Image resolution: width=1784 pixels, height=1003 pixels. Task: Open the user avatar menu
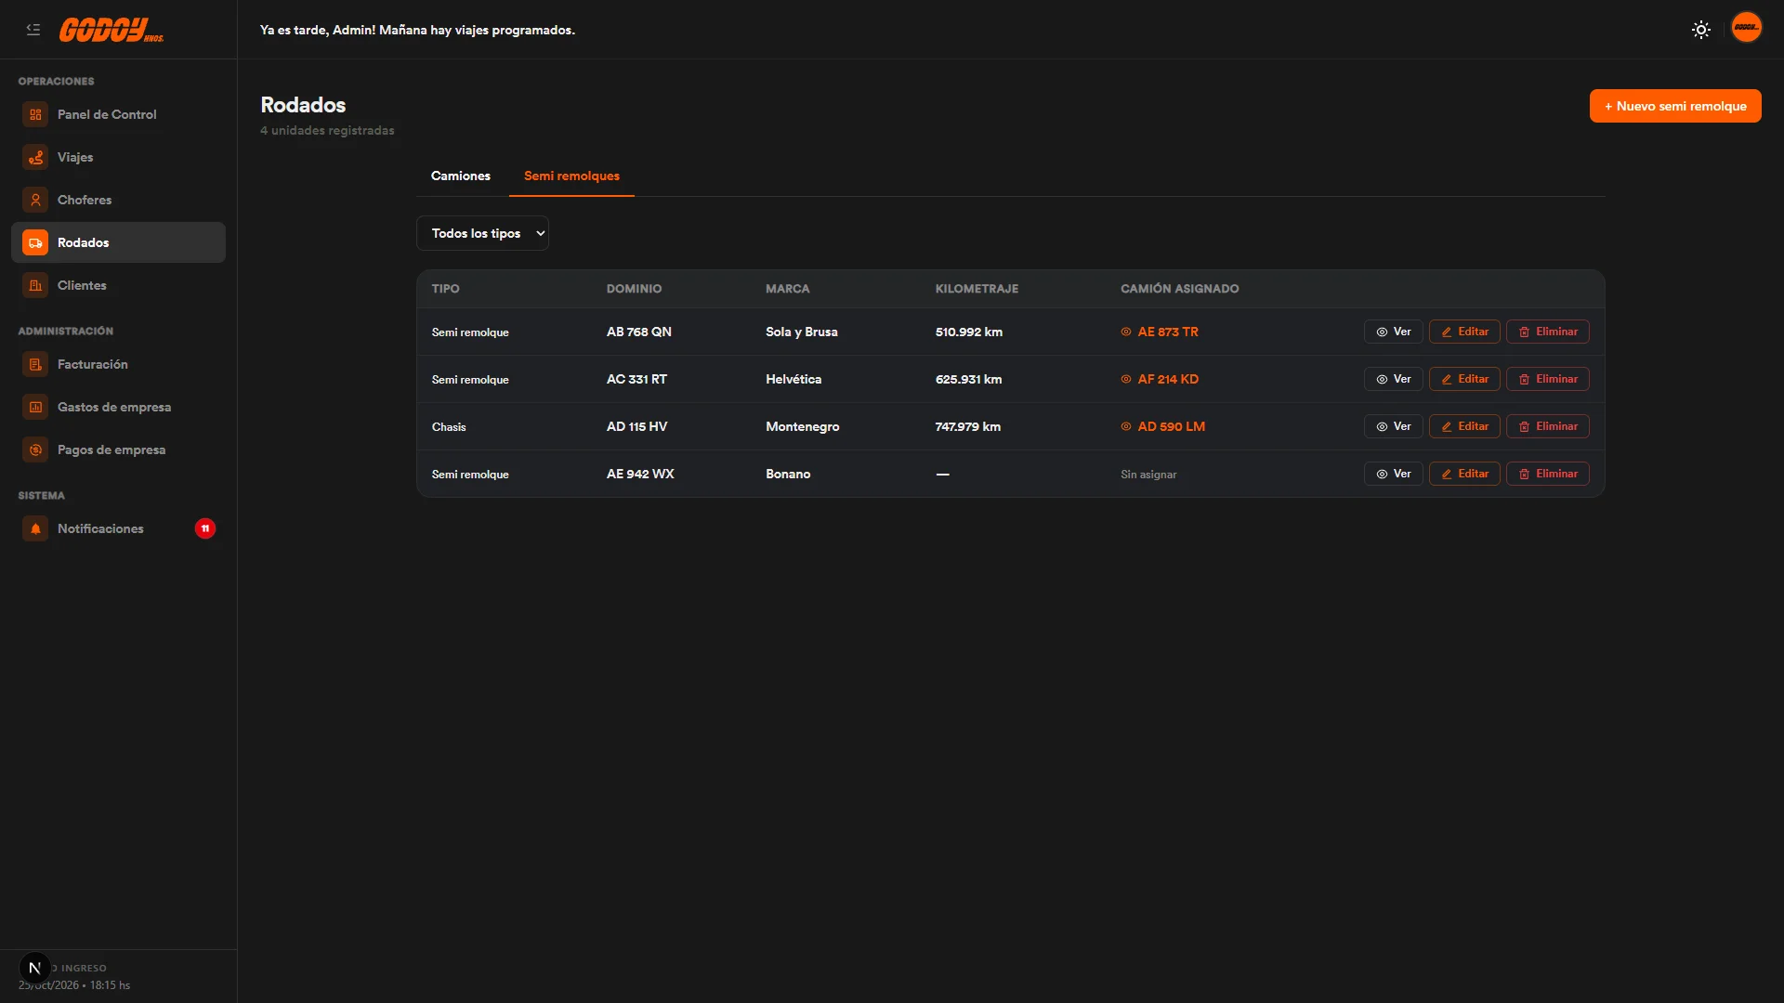(x=1747, y=28)
